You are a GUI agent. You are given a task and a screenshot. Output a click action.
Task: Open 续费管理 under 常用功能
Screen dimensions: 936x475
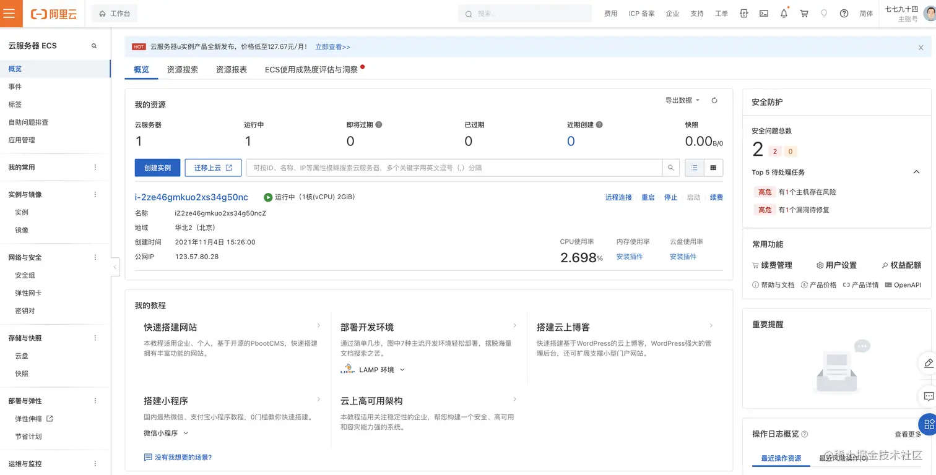click(772, 265)
